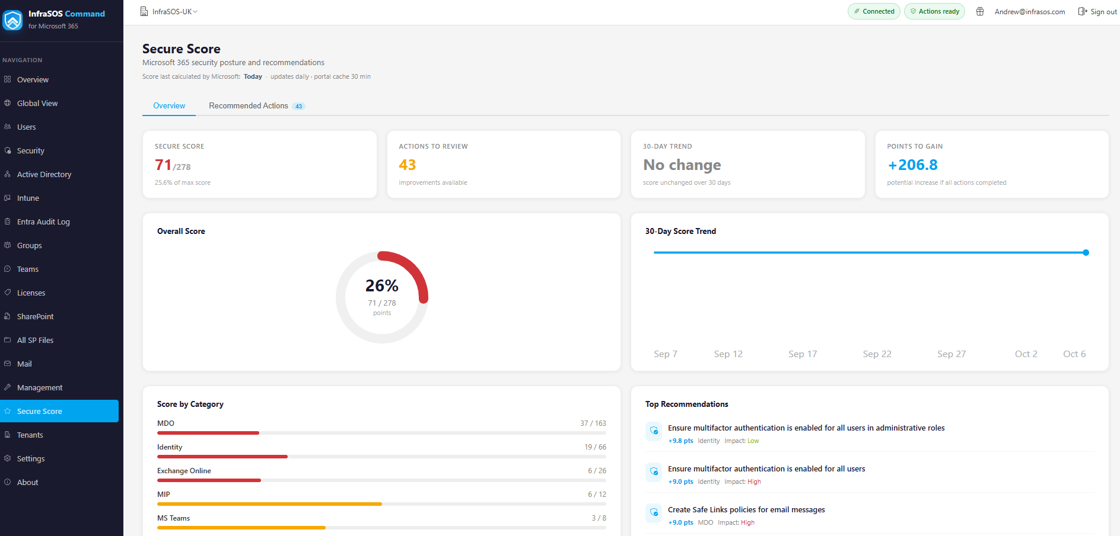Click the Mail envelope icon

[x=8, y=364]
